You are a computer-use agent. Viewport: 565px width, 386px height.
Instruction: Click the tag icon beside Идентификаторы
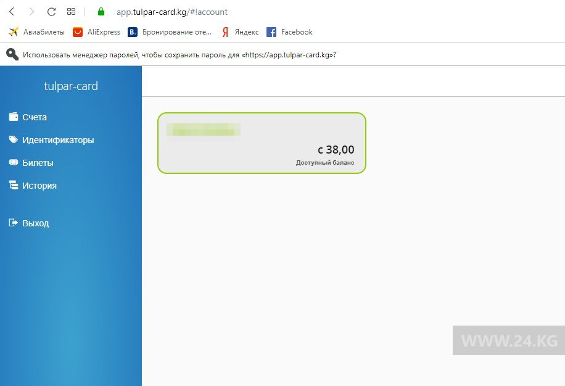(13, 140)
